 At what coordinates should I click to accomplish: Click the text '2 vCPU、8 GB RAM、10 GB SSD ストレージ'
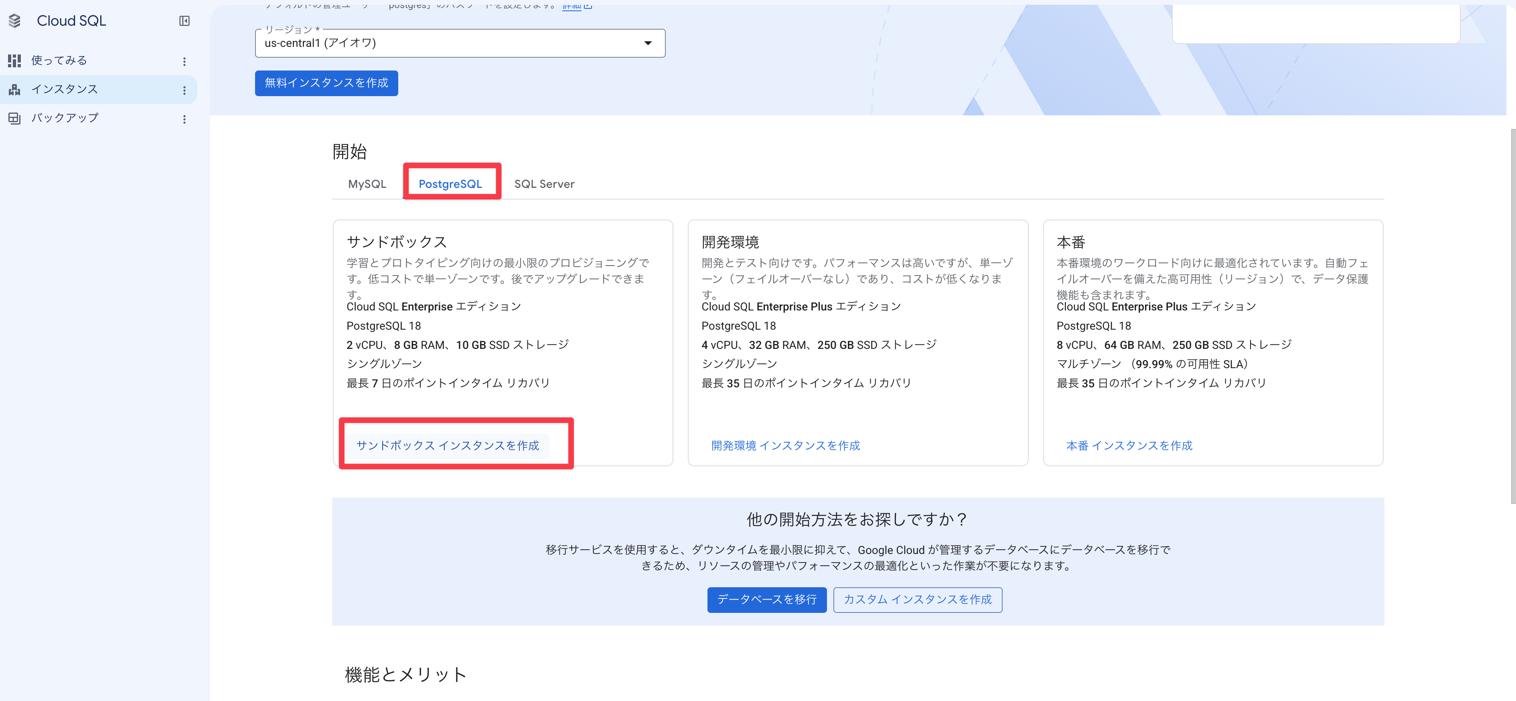click(x=458, y=345)
